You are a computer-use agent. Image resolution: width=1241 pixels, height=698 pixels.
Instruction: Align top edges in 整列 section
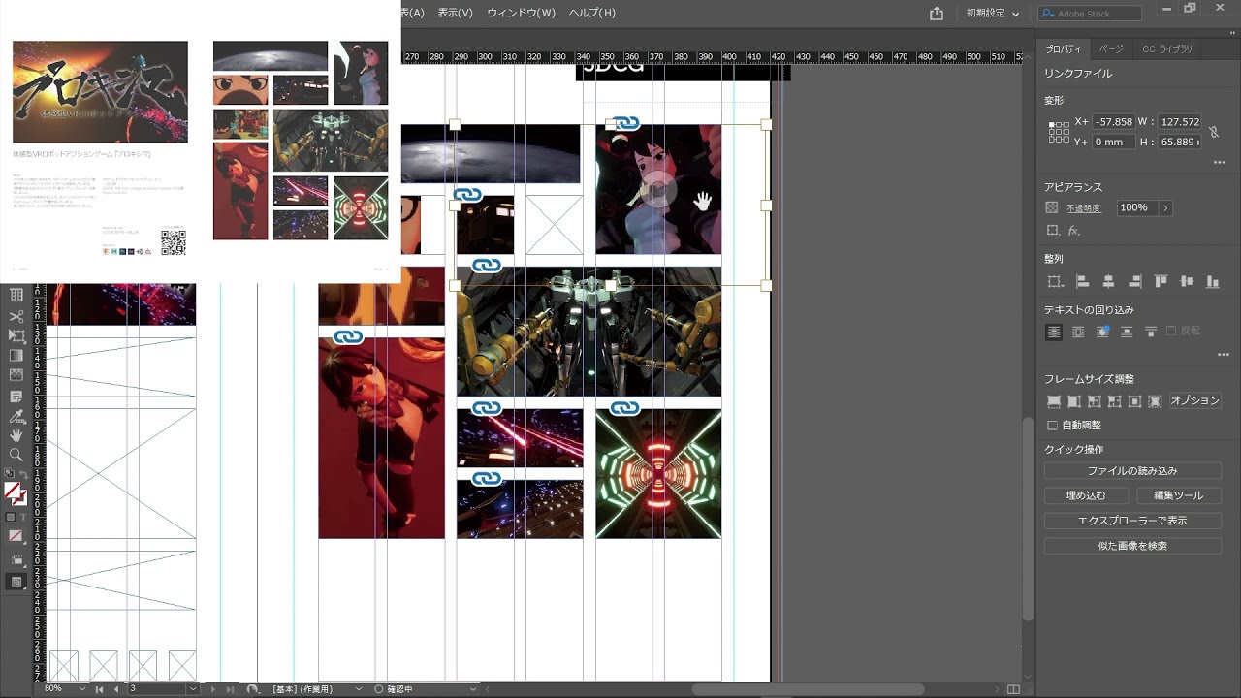tap(1161, 281)
